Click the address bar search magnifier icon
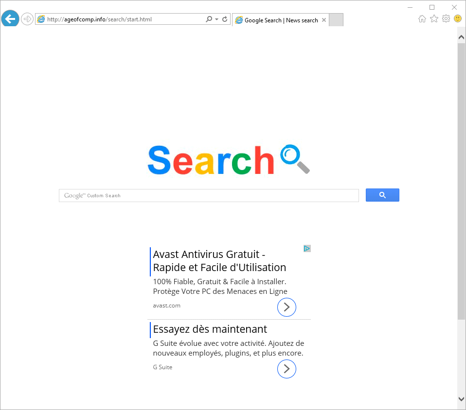Image resolution: width=466 pixels, height=410 pixels. pos(209,19)
